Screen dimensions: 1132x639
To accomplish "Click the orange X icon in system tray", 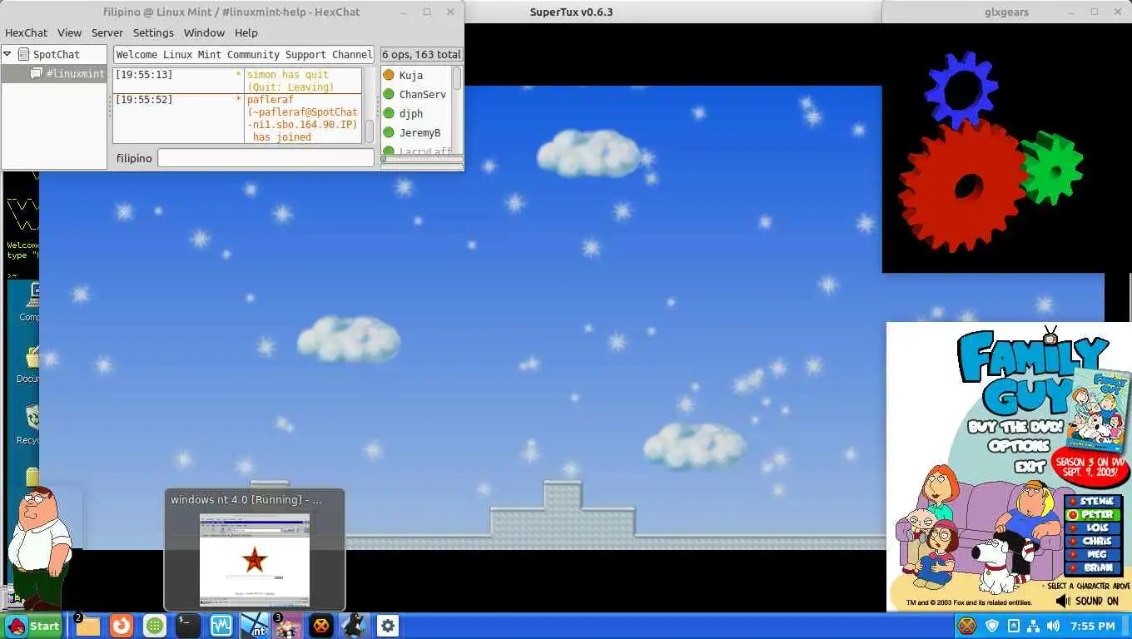I will coord(966,626).
